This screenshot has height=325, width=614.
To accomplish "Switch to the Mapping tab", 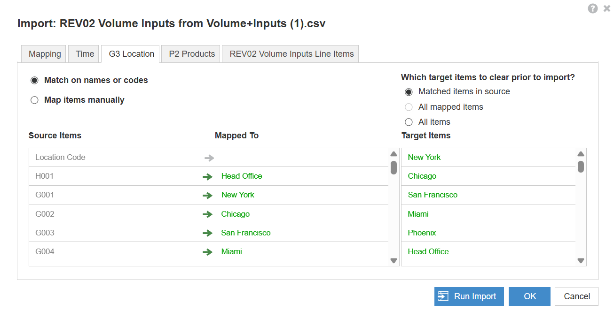I will click(x=45, y=54).
